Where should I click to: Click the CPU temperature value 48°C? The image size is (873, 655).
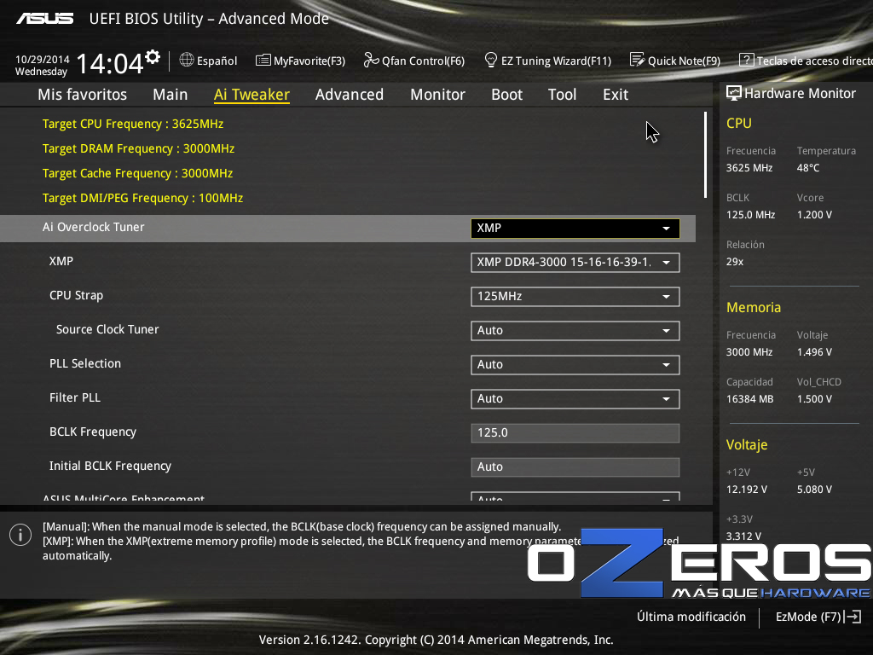click(x=808, y=168)
